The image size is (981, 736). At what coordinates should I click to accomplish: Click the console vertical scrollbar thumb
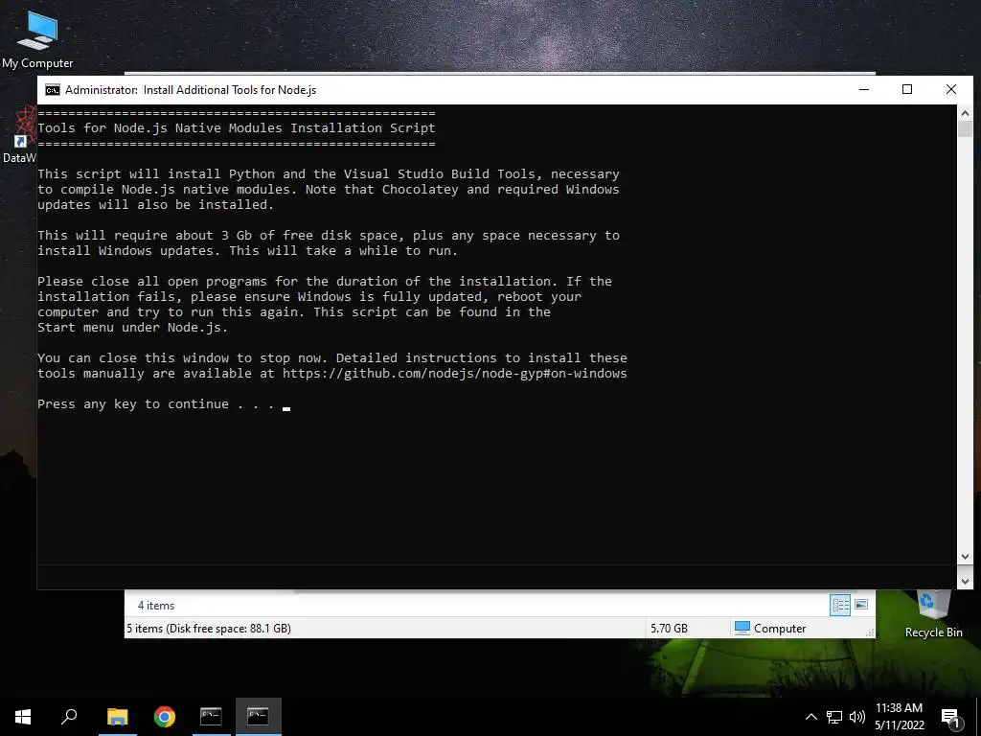coord(965,129)
